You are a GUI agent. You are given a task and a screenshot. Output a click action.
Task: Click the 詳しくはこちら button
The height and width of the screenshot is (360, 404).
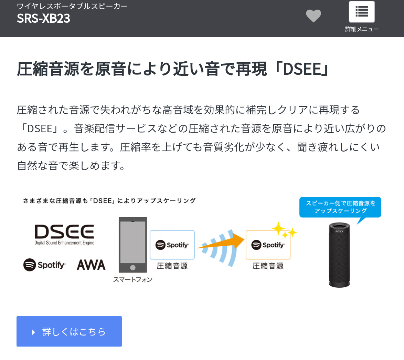coord(69,331)
